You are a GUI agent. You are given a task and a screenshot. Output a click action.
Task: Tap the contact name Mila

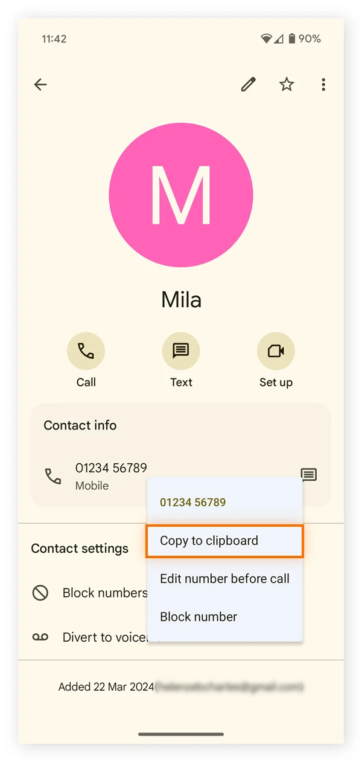click(181, 299)
